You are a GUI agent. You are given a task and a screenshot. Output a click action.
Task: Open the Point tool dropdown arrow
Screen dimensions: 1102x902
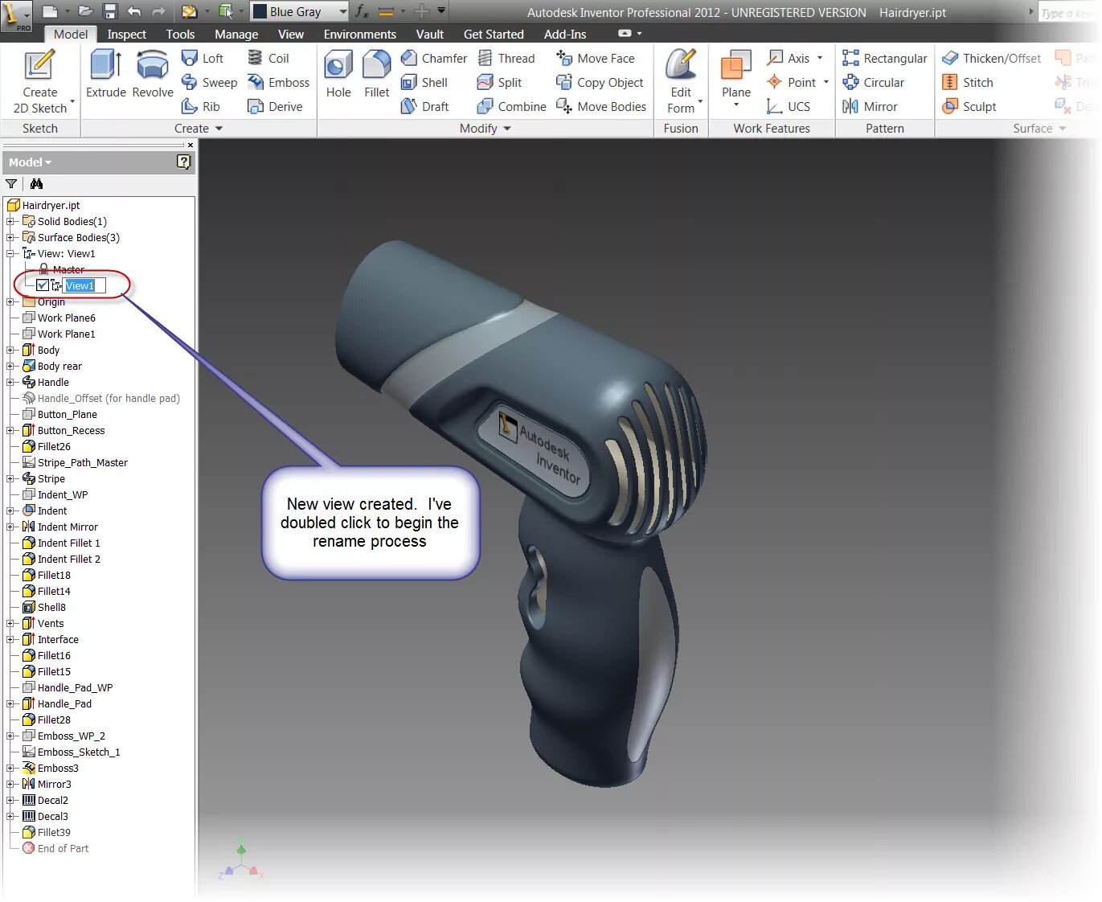825,82
